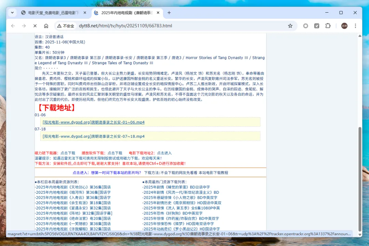This screenshot has width=369, height=246.
Task: Select the 2025年内地电视剧《唐朝诡事录》 tab
Action: coord(127,13)
